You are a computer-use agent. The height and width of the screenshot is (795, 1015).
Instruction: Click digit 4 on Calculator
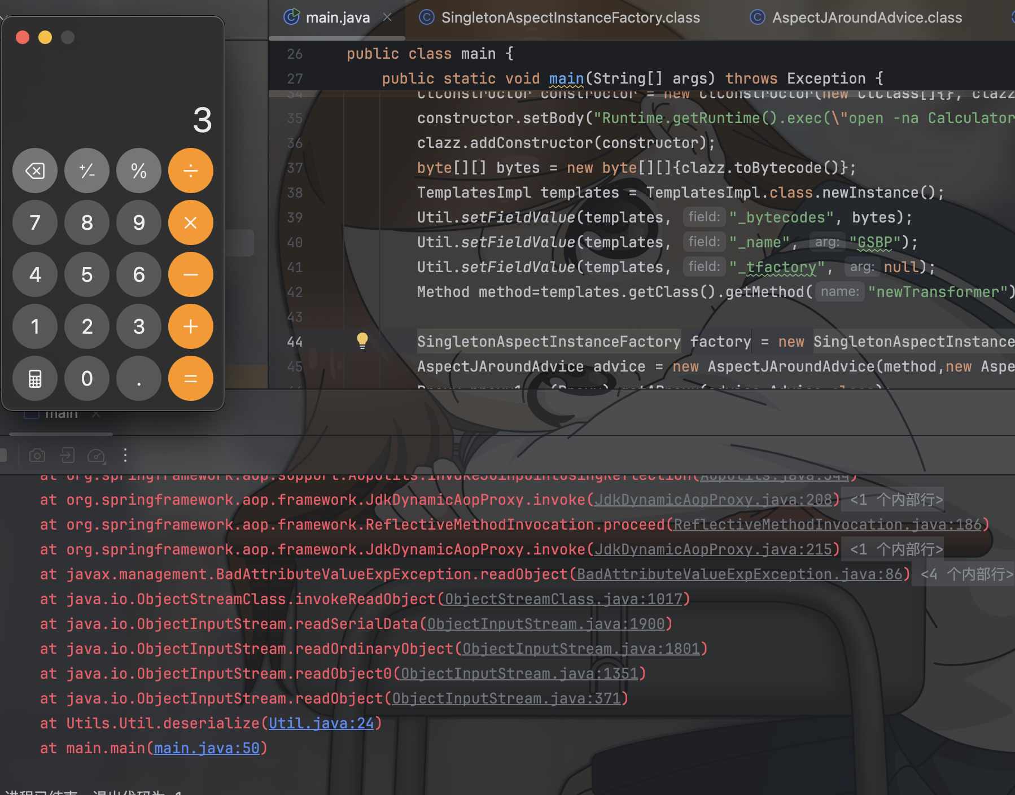pos(35,274)
